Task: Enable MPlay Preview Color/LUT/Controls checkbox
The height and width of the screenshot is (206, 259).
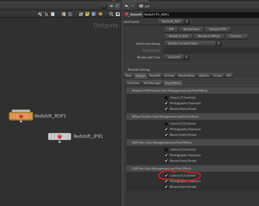Action: pyautogui.click(x=166, y=124)
